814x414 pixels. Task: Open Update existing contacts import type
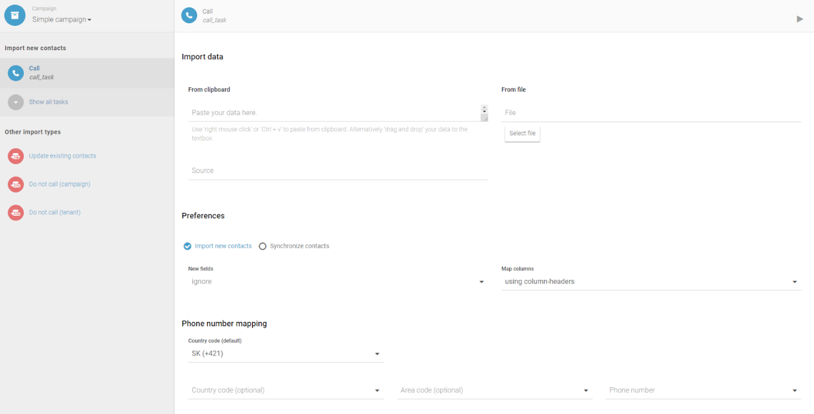(x=62, y=156)
